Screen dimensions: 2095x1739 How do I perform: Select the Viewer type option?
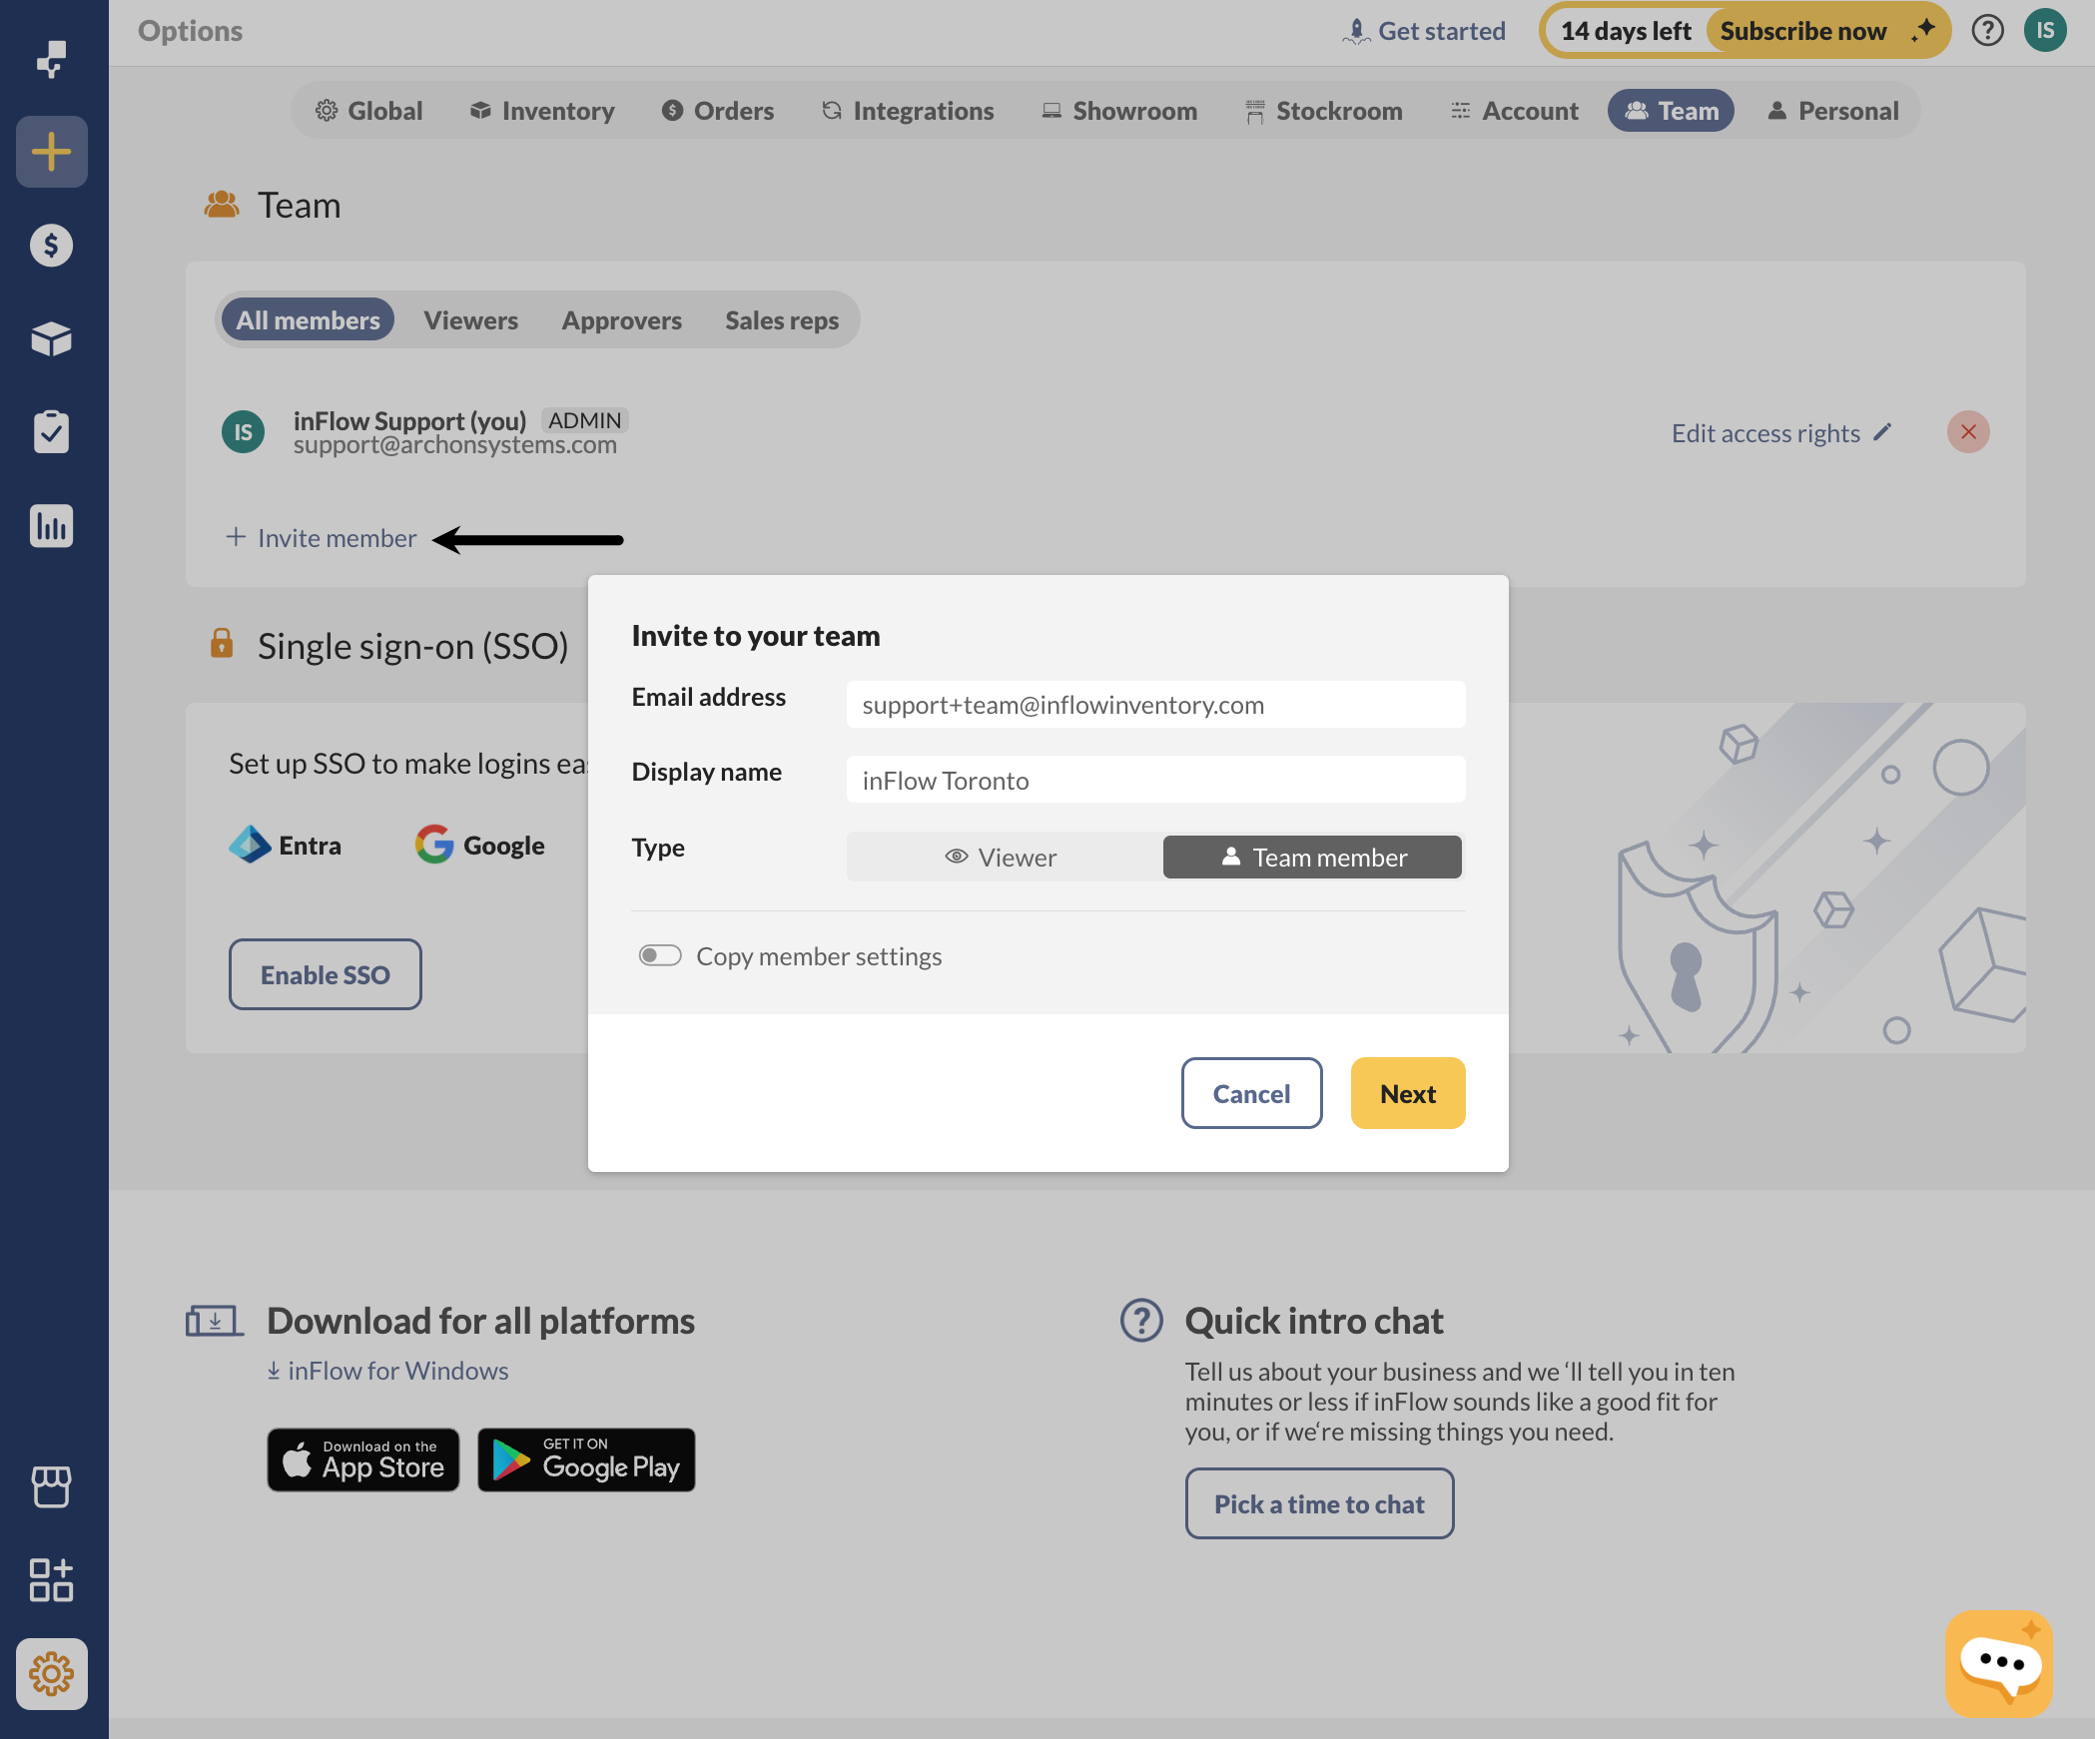point(1003,858)
